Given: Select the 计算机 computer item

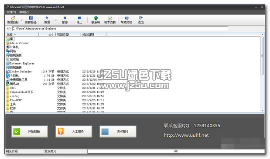Looking at the screenshot, I should click(12, 47).
